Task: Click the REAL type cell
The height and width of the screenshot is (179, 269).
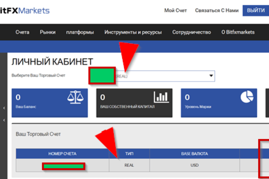Action: pyautogui.click(x=129, y=165)
